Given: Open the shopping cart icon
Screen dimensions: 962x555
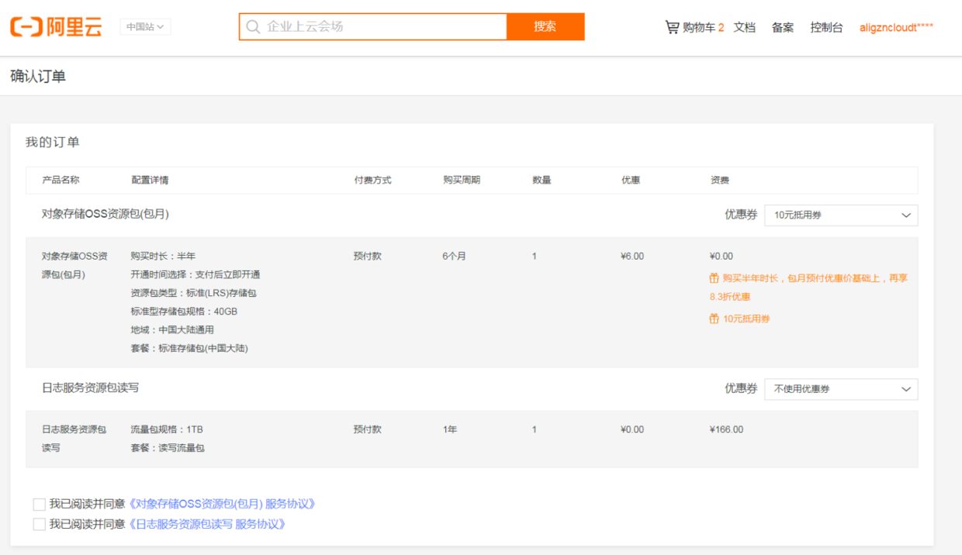Looking at the screenshot, I should coord(672,26).
